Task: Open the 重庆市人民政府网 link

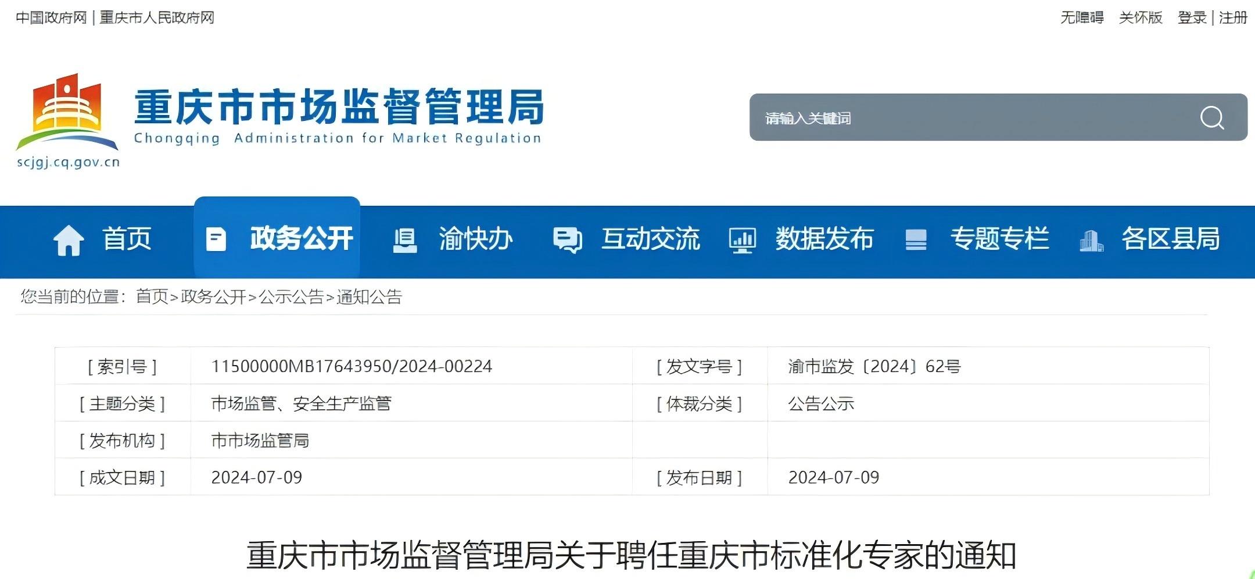Action: (157, 17)
